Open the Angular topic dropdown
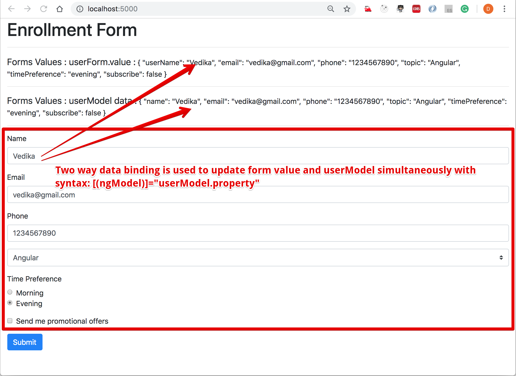 258,258
